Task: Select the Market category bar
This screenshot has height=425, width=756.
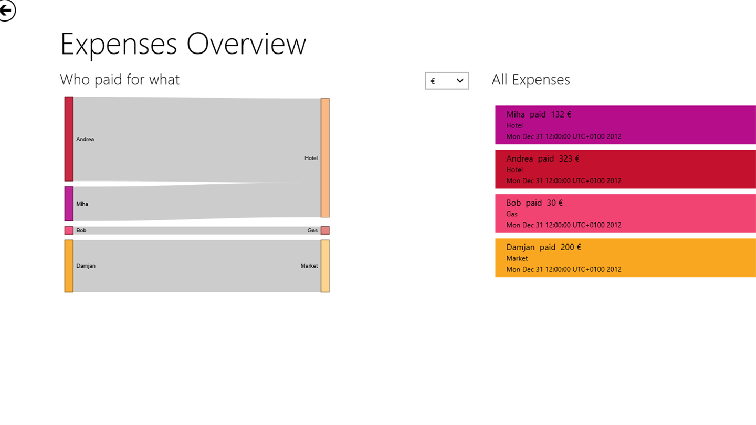Action: tap(325, 265)
